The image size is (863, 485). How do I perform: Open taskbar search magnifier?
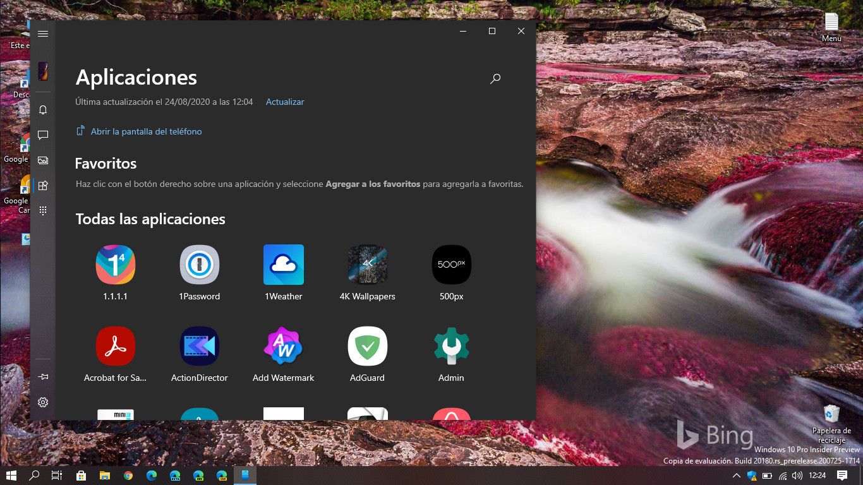[34, 475]
